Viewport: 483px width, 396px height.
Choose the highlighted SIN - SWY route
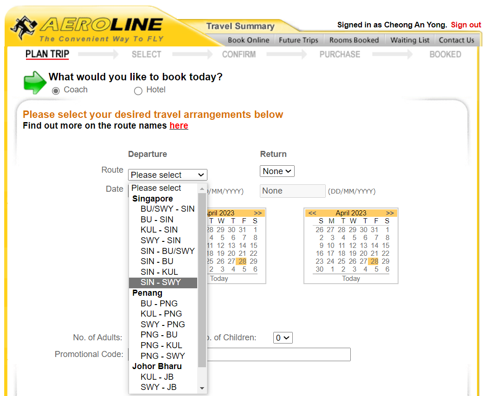[163, 283]
